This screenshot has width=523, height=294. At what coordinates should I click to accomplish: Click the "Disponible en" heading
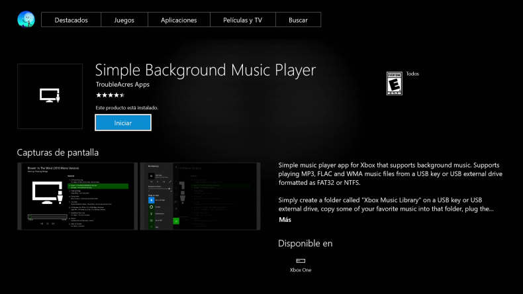click(305, 243)
